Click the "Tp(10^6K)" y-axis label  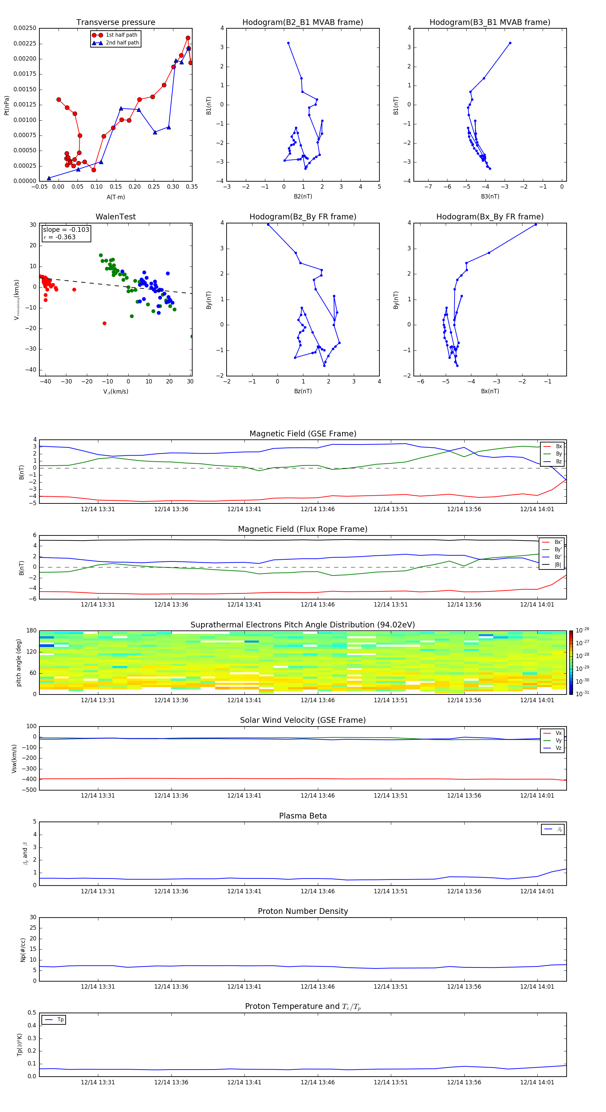[x=20, y=1045]
